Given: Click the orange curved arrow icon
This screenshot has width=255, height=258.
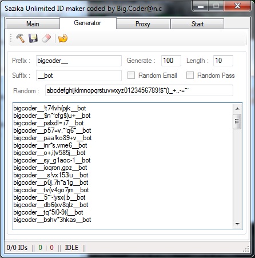Looking at the screenshot, I should point(63,38).
